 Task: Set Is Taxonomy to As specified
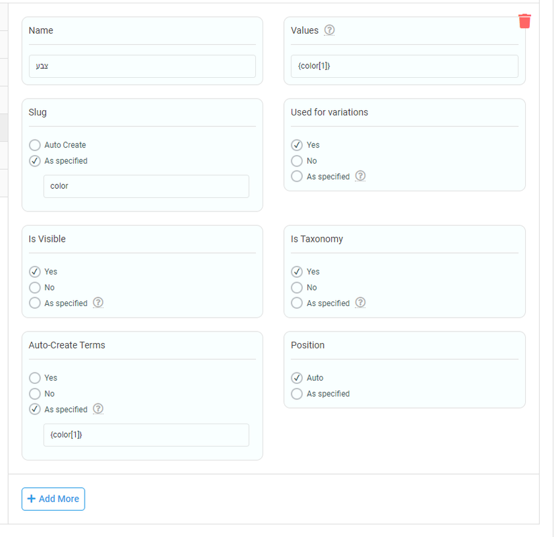coord(296,303)
